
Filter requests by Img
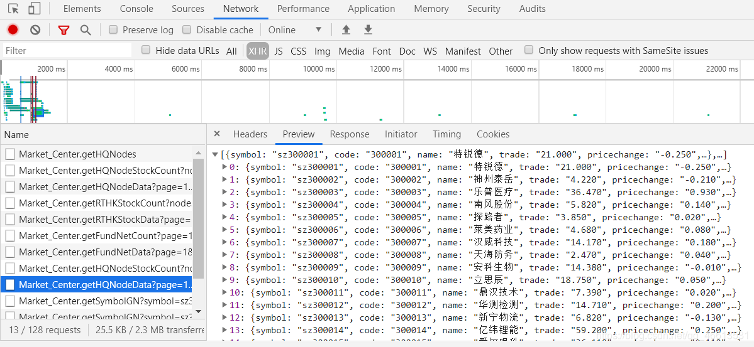(x=322, y=51)
